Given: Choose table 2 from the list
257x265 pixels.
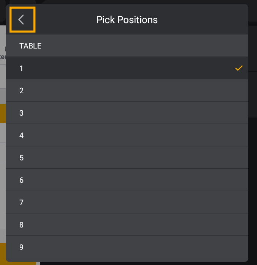Looking at the screenshot, I should [114, 91].
